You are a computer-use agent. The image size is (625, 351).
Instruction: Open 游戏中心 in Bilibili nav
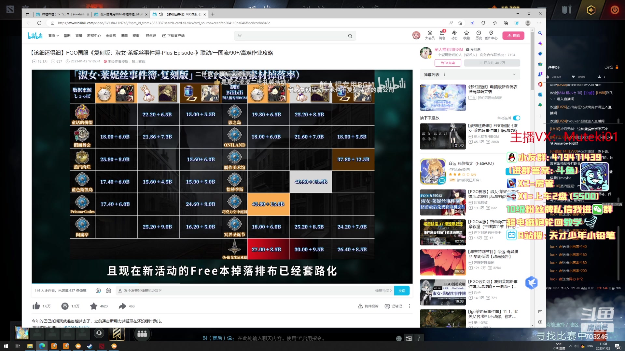pos(94,36)
